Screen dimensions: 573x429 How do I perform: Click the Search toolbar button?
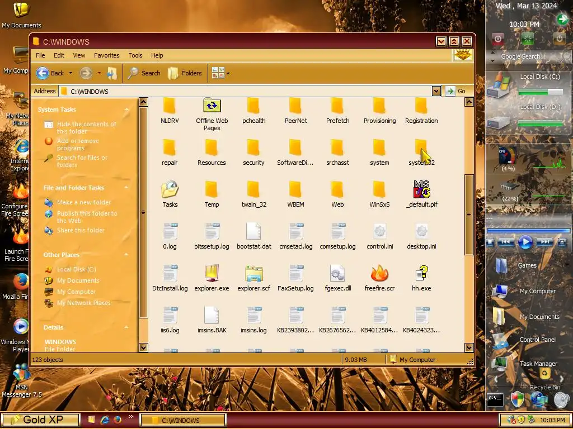pyautogui.click(x=144, y=73)
